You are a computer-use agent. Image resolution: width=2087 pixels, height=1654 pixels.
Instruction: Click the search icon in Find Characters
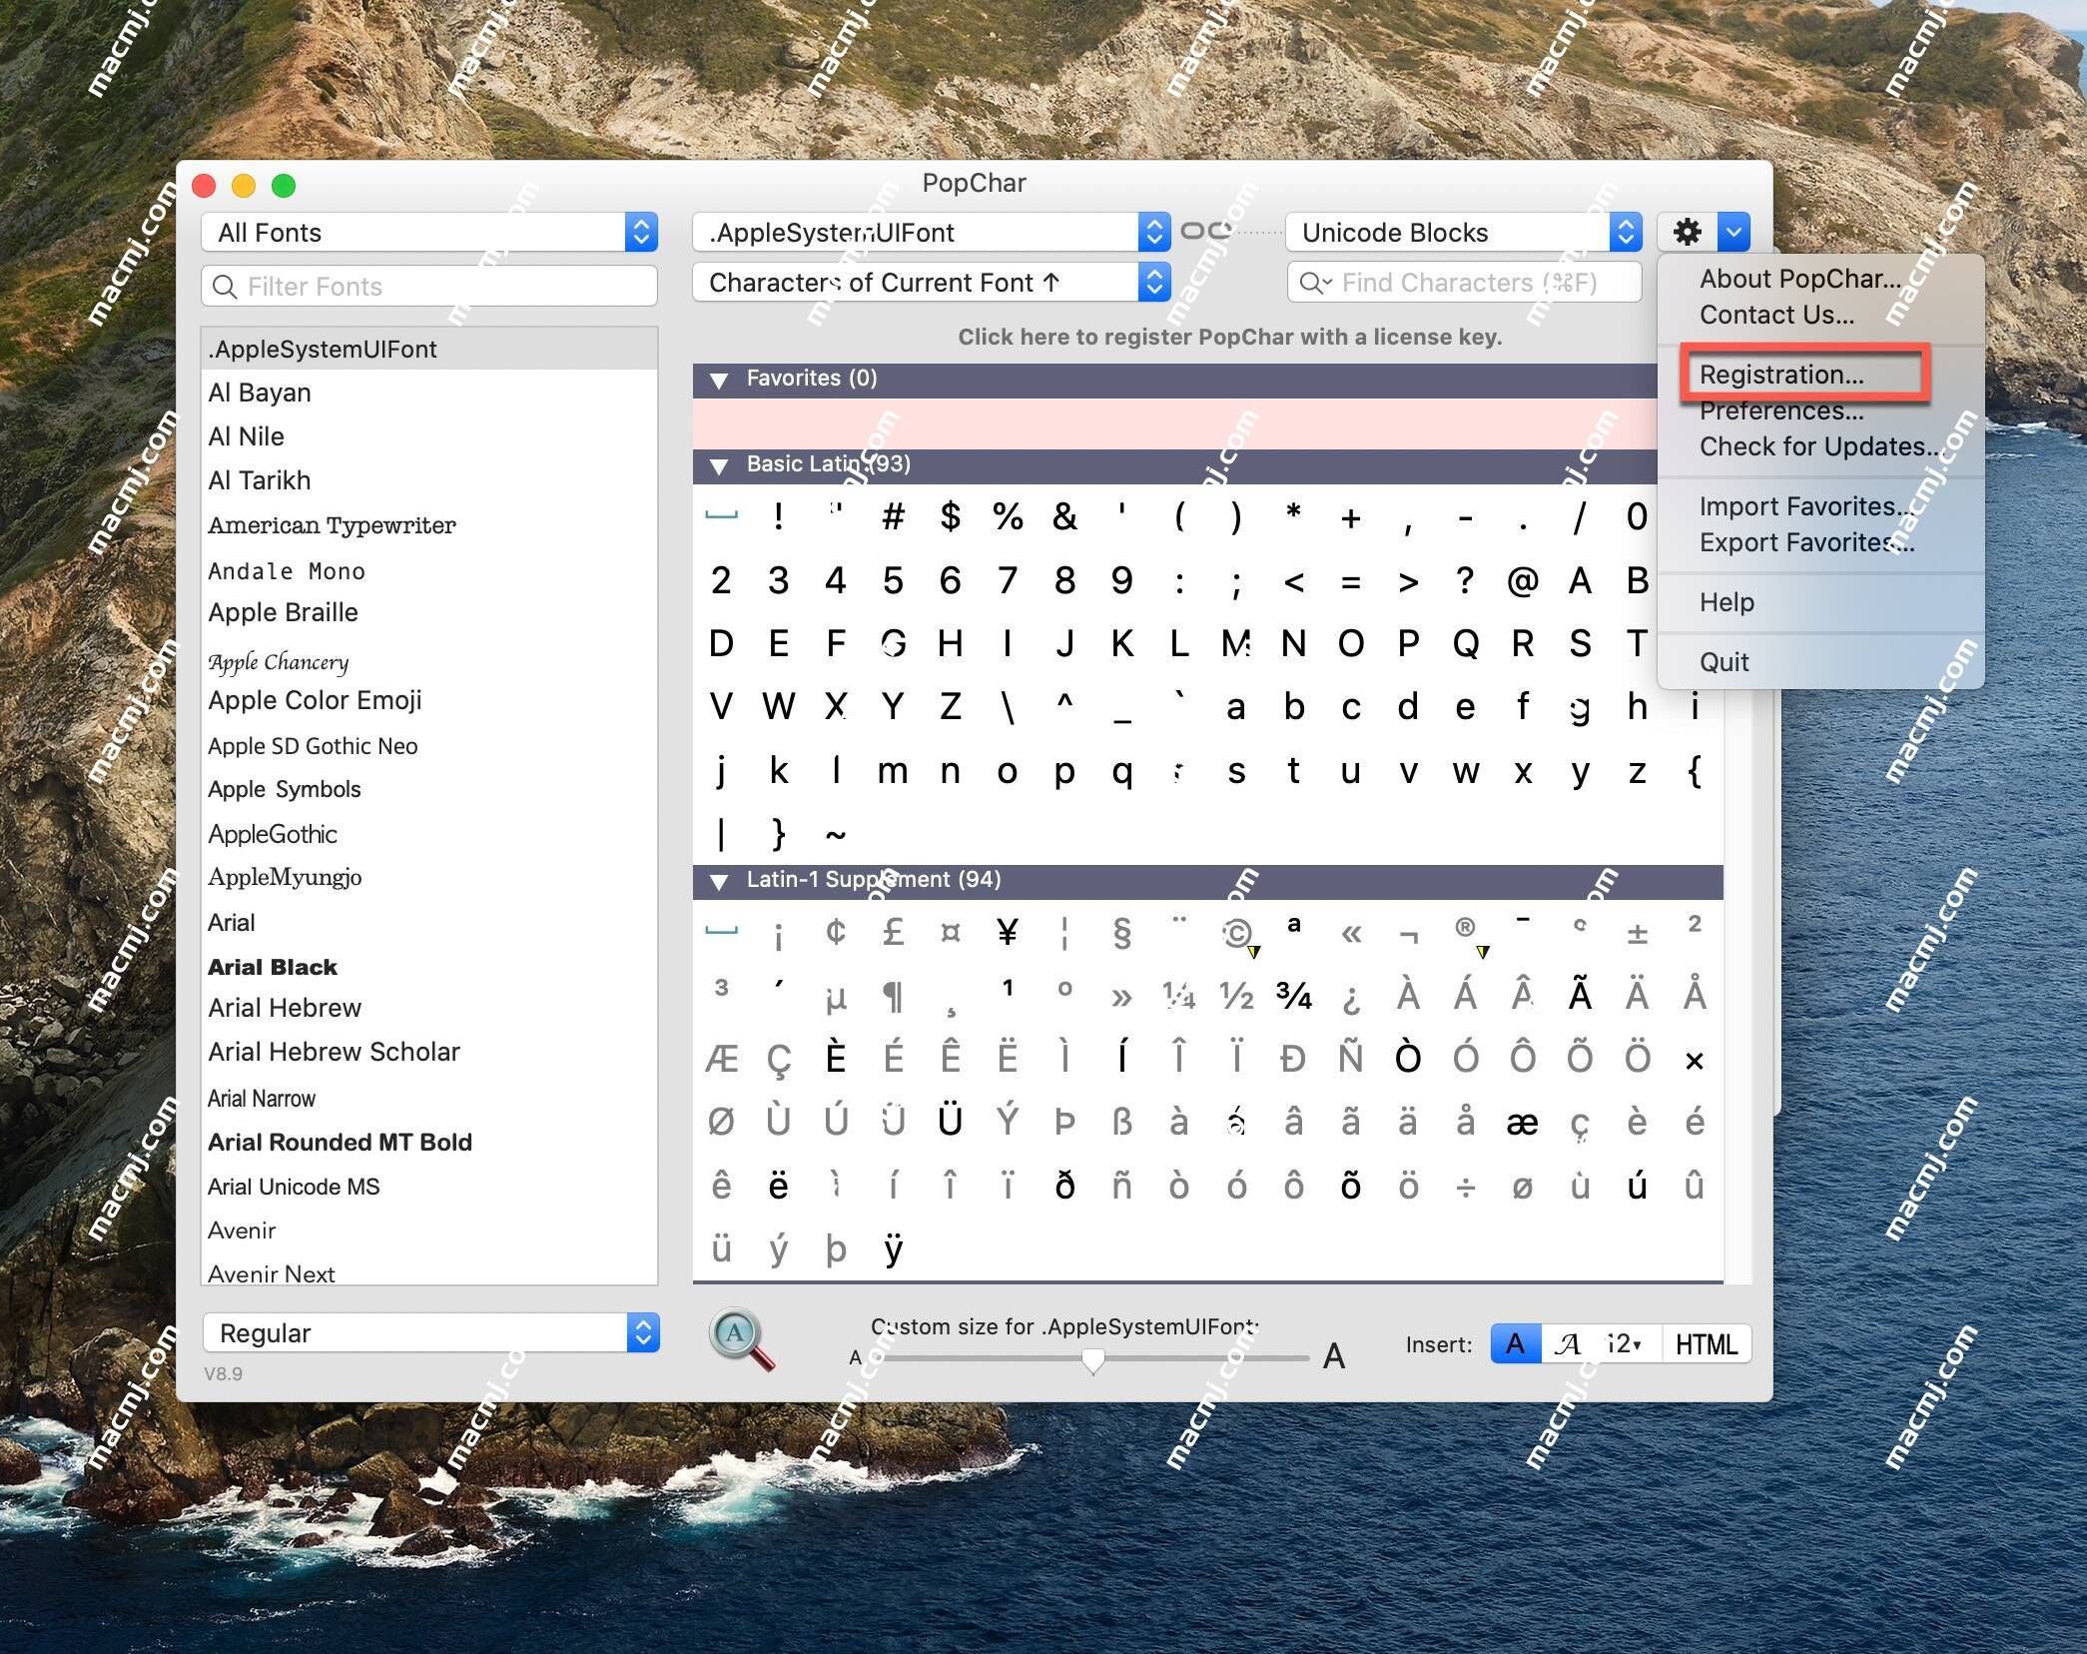[x=1314, y=284]
